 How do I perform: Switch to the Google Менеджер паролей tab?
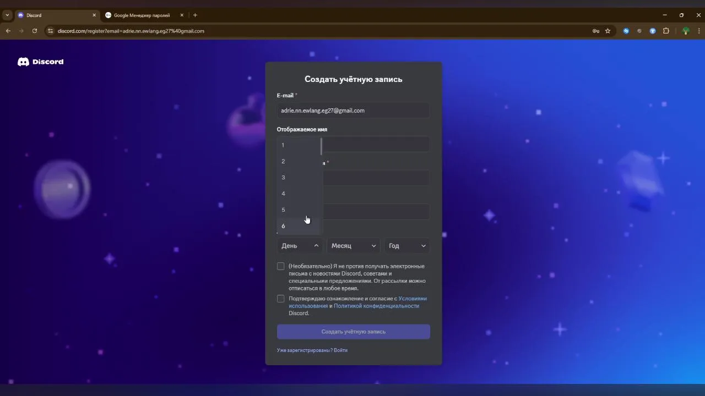(x=144, y=15)
